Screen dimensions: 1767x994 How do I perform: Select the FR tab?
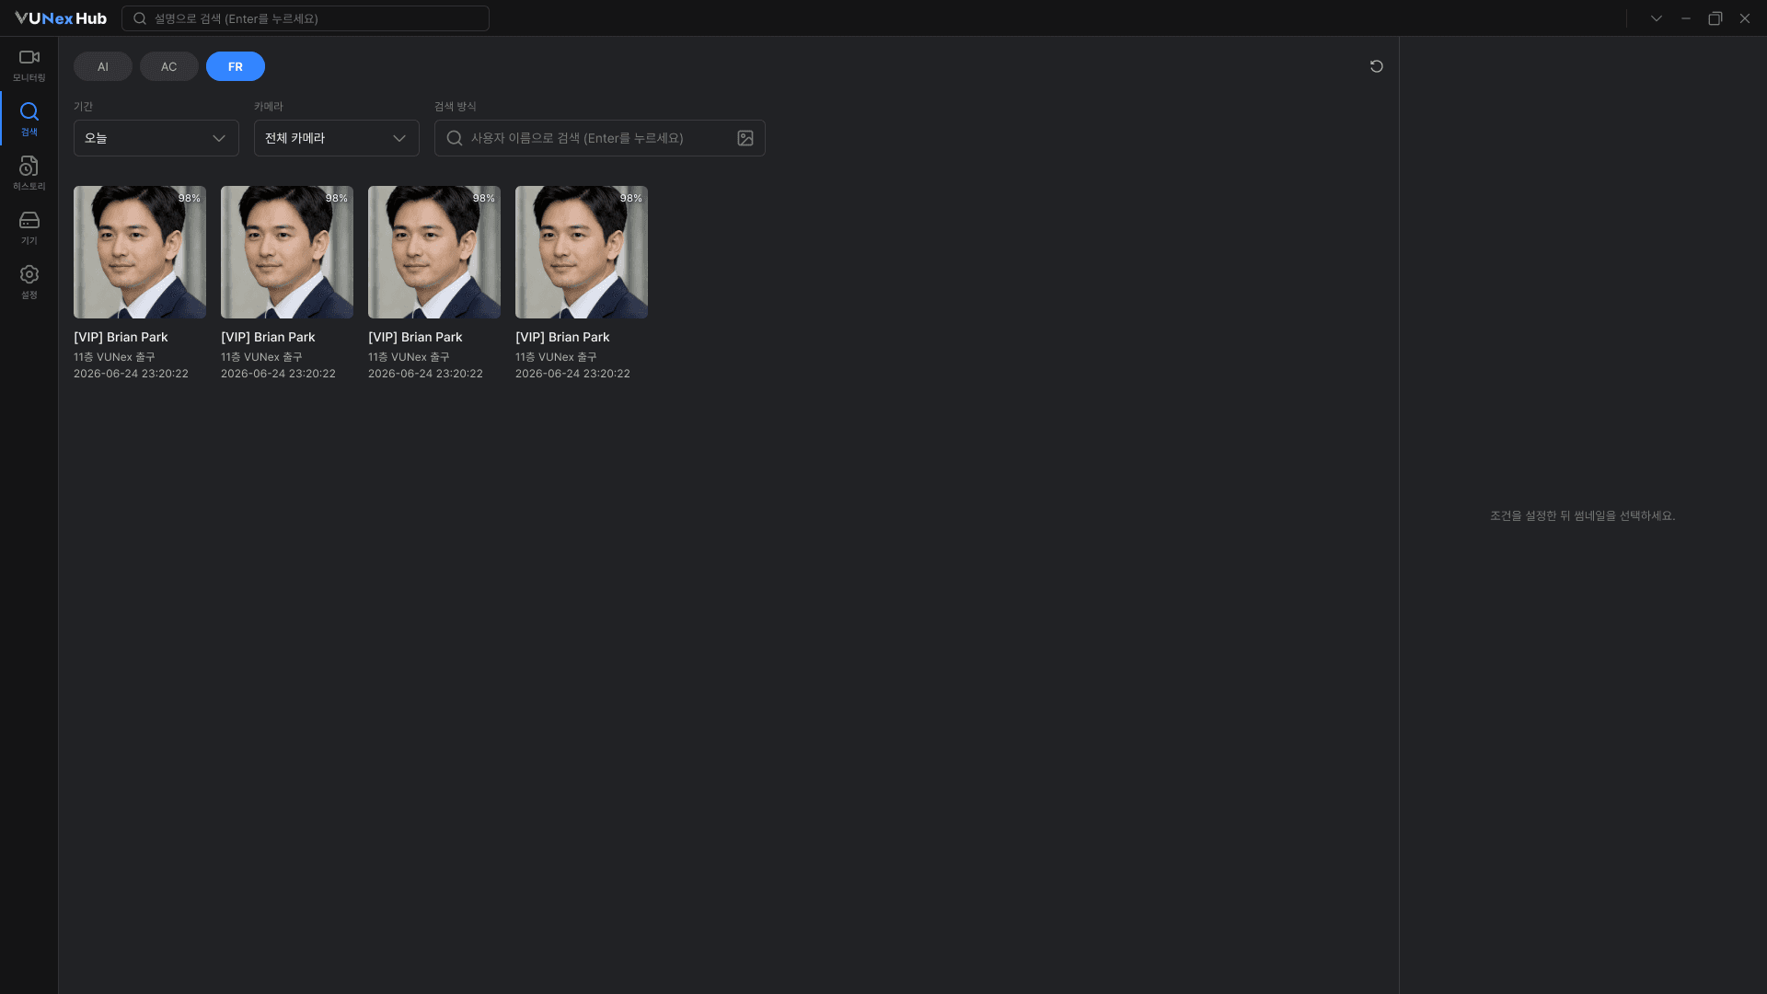pyautogui.click(x=236, y=66)
